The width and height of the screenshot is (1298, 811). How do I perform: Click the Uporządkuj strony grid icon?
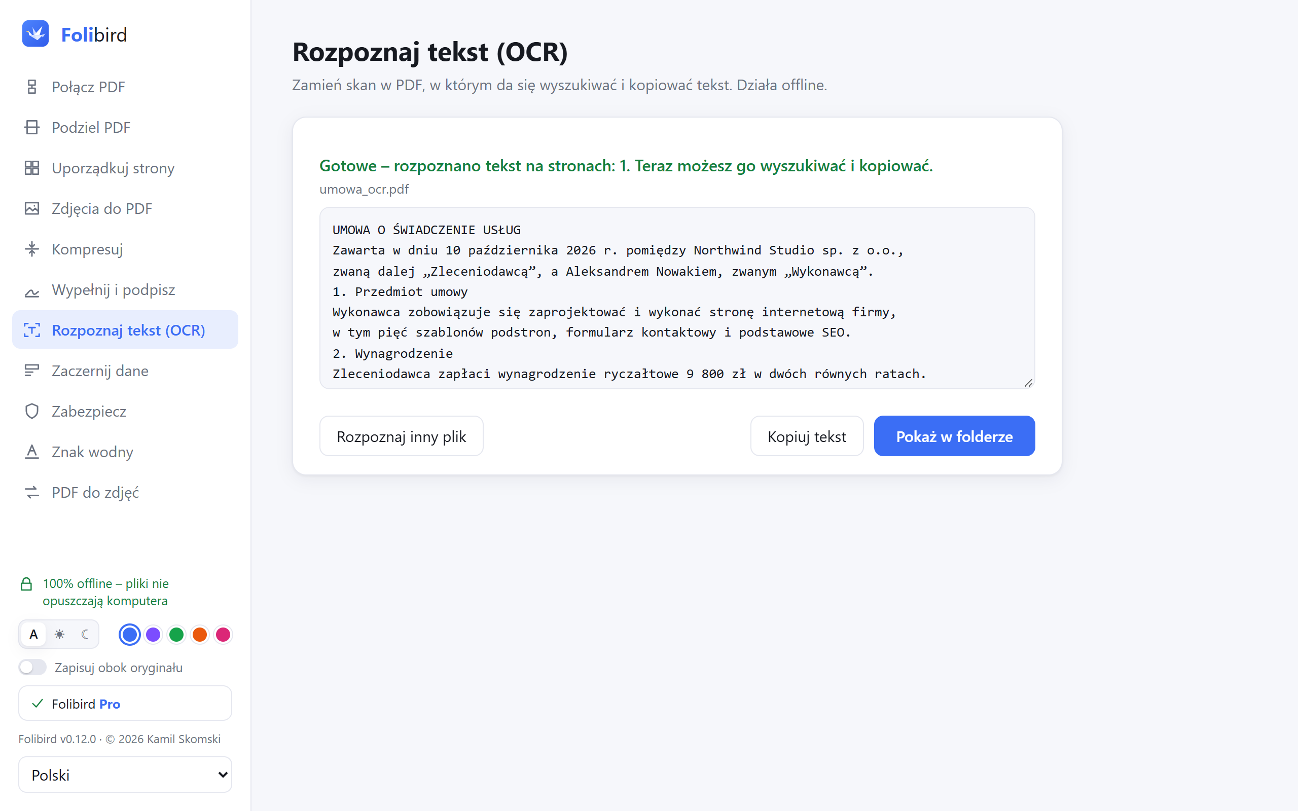(32, 168)
